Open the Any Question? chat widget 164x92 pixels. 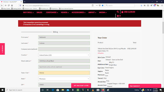(145, 86)
